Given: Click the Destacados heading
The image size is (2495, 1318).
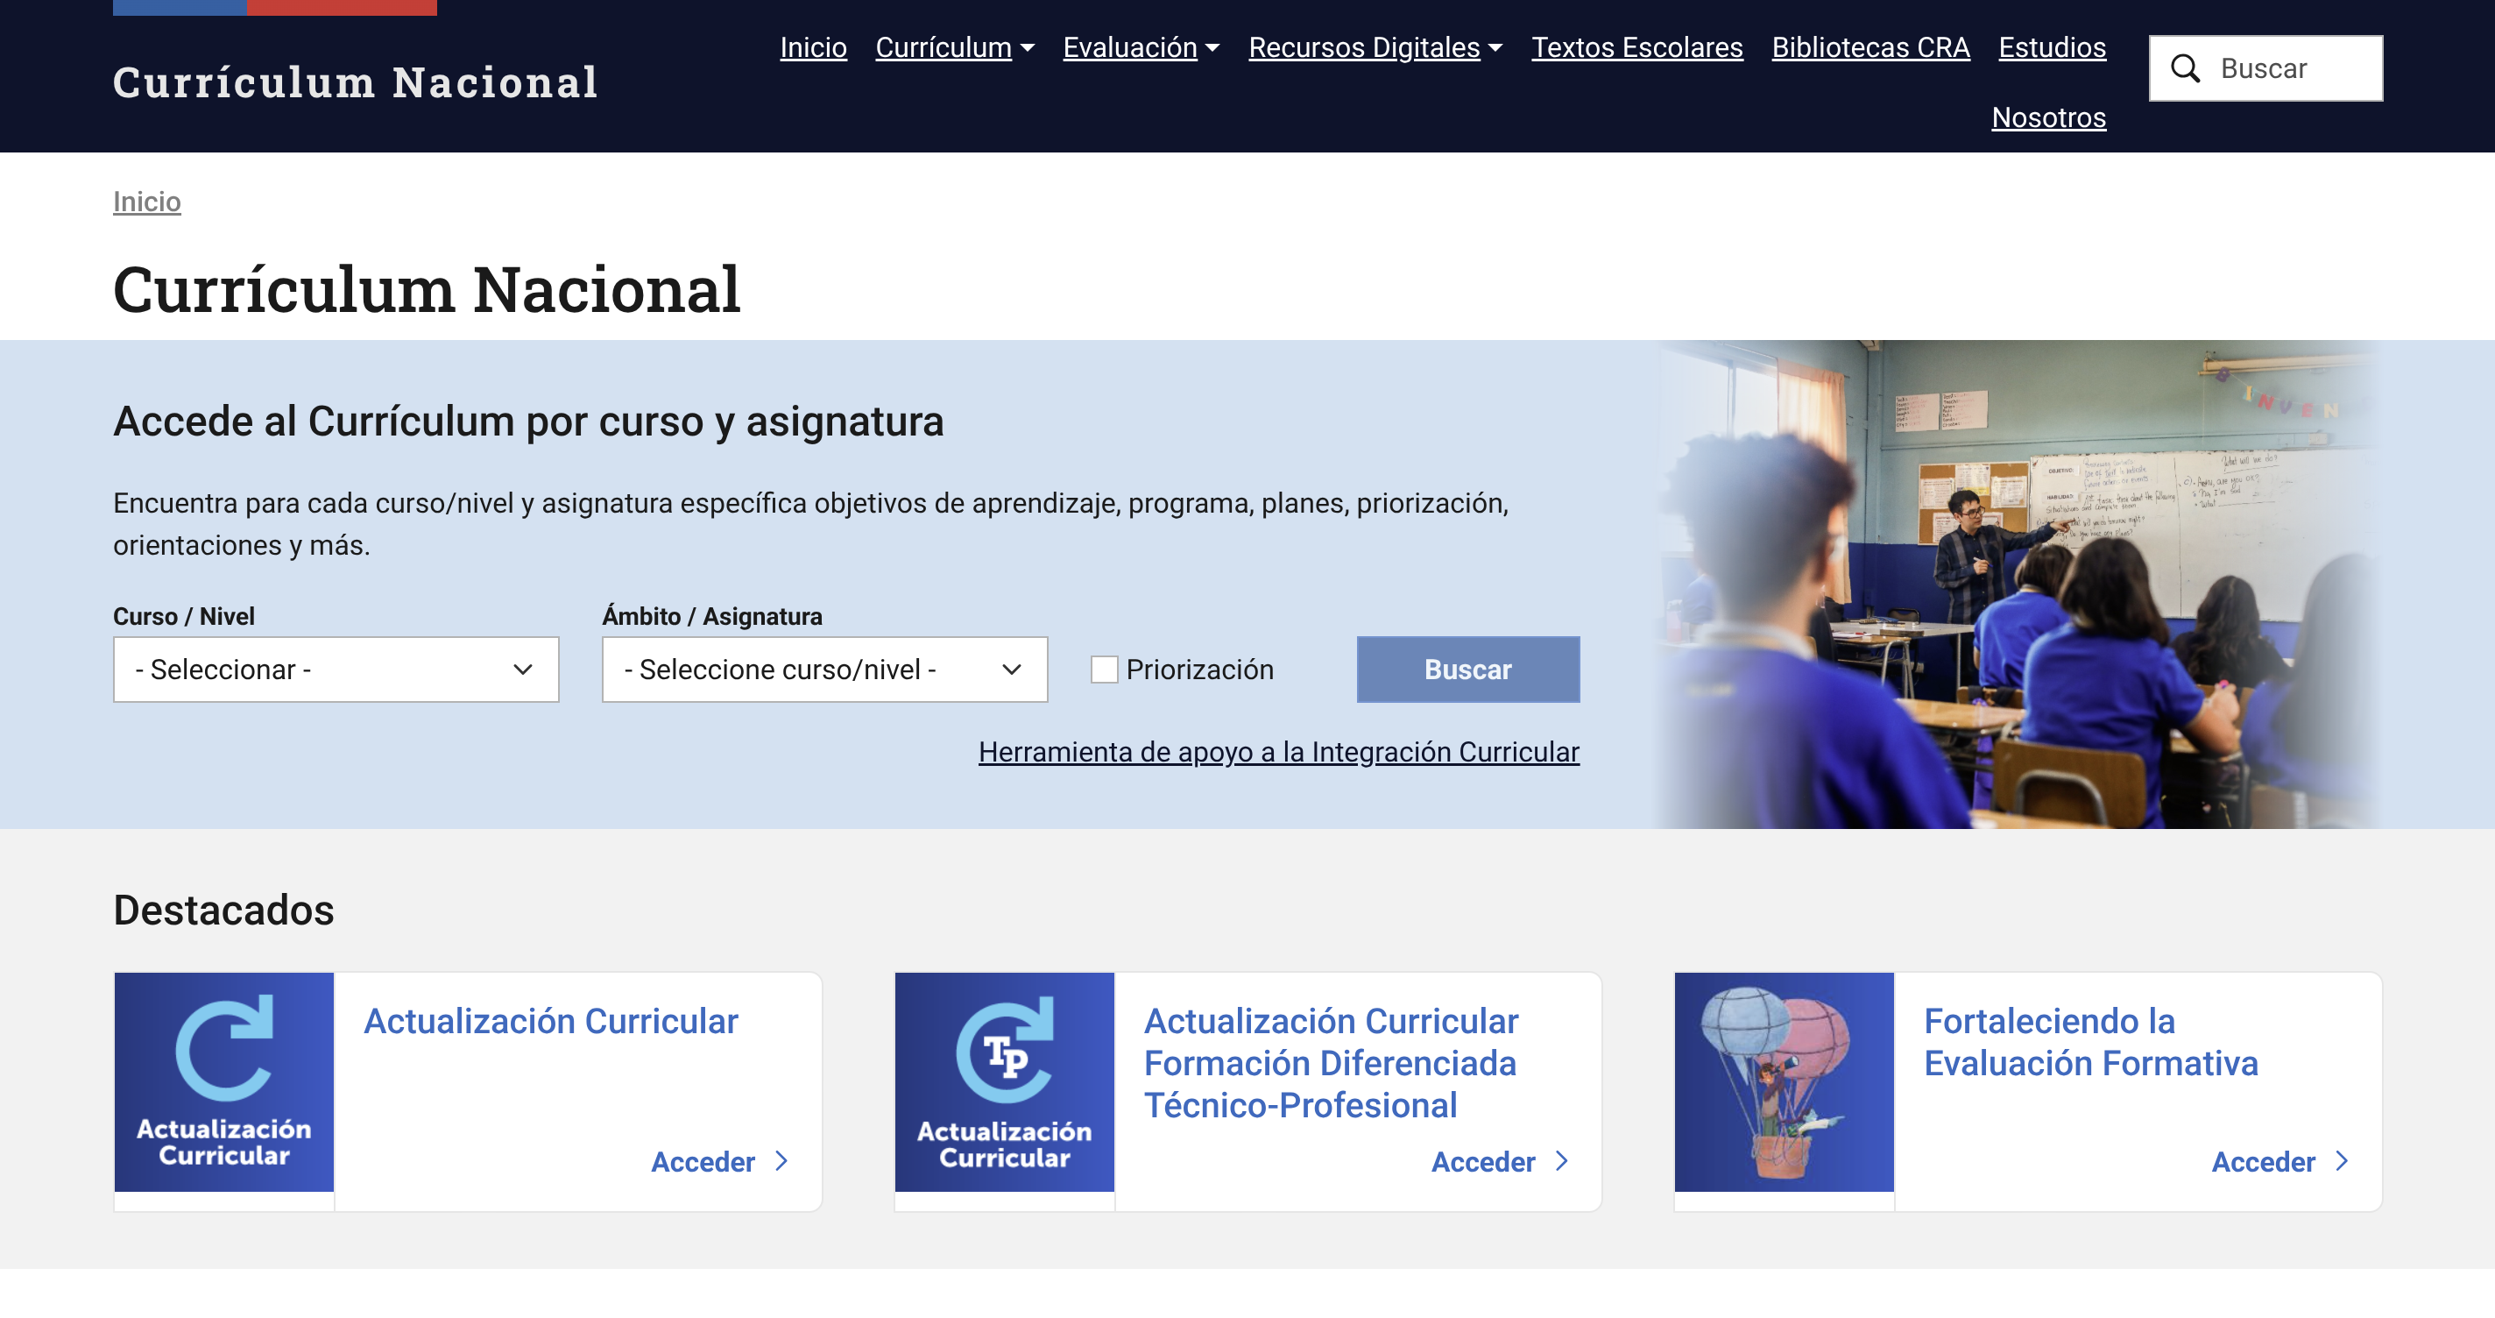Looking at the screenshot, I should coord(223,911).
